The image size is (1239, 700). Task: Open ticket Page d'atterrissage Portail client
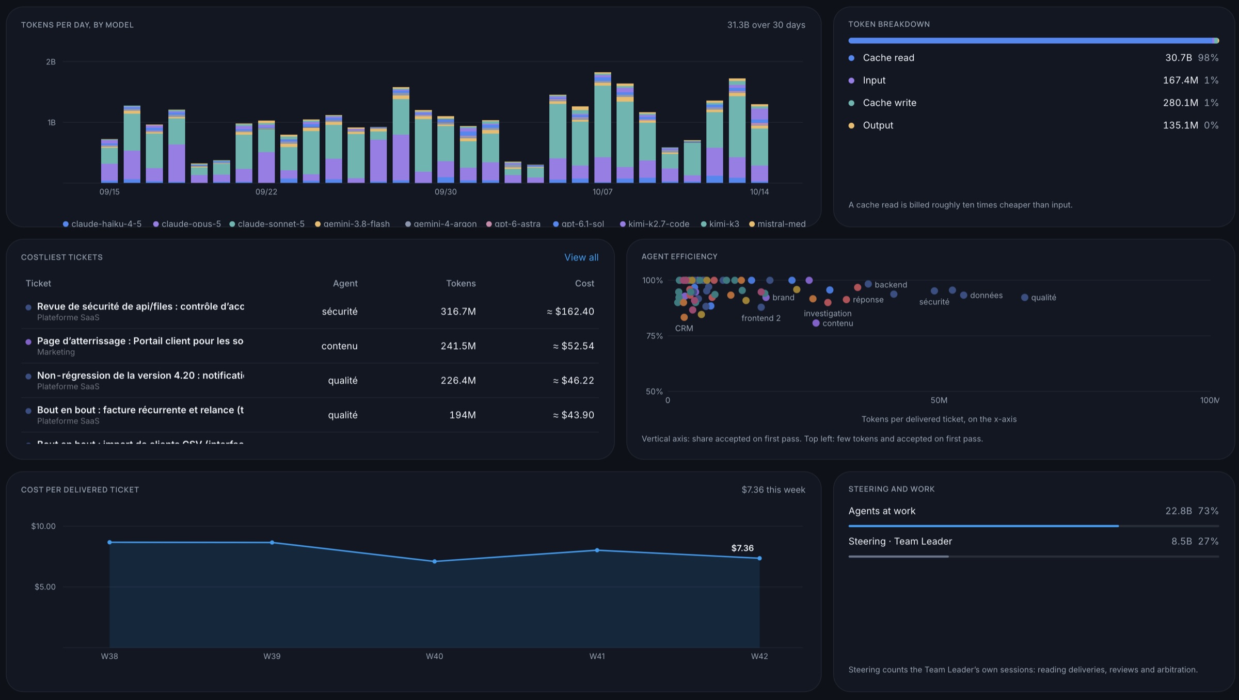(310, 346)
